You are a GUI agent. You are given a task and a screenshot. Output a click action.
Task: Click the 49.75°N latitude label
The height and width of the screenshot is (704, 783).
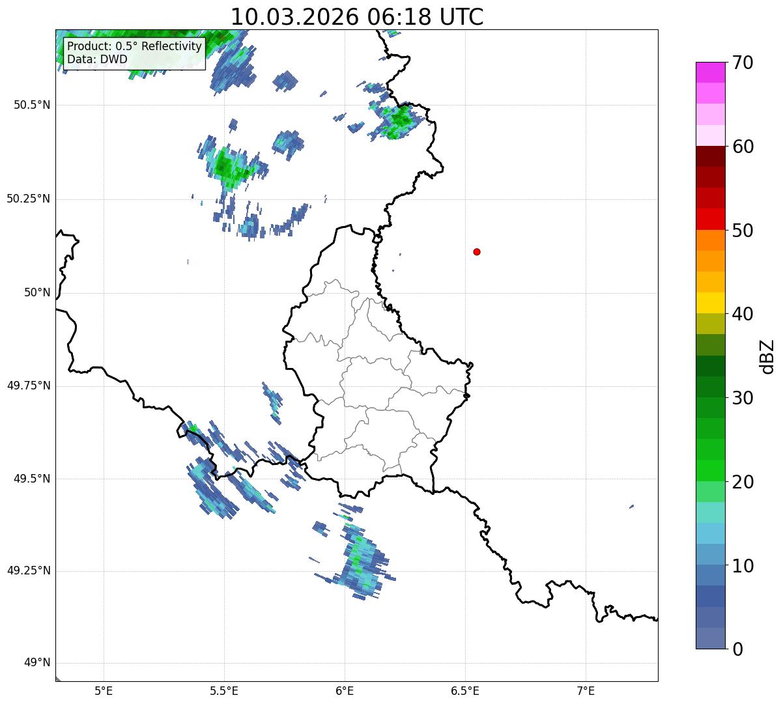click(x=29, y=386)
